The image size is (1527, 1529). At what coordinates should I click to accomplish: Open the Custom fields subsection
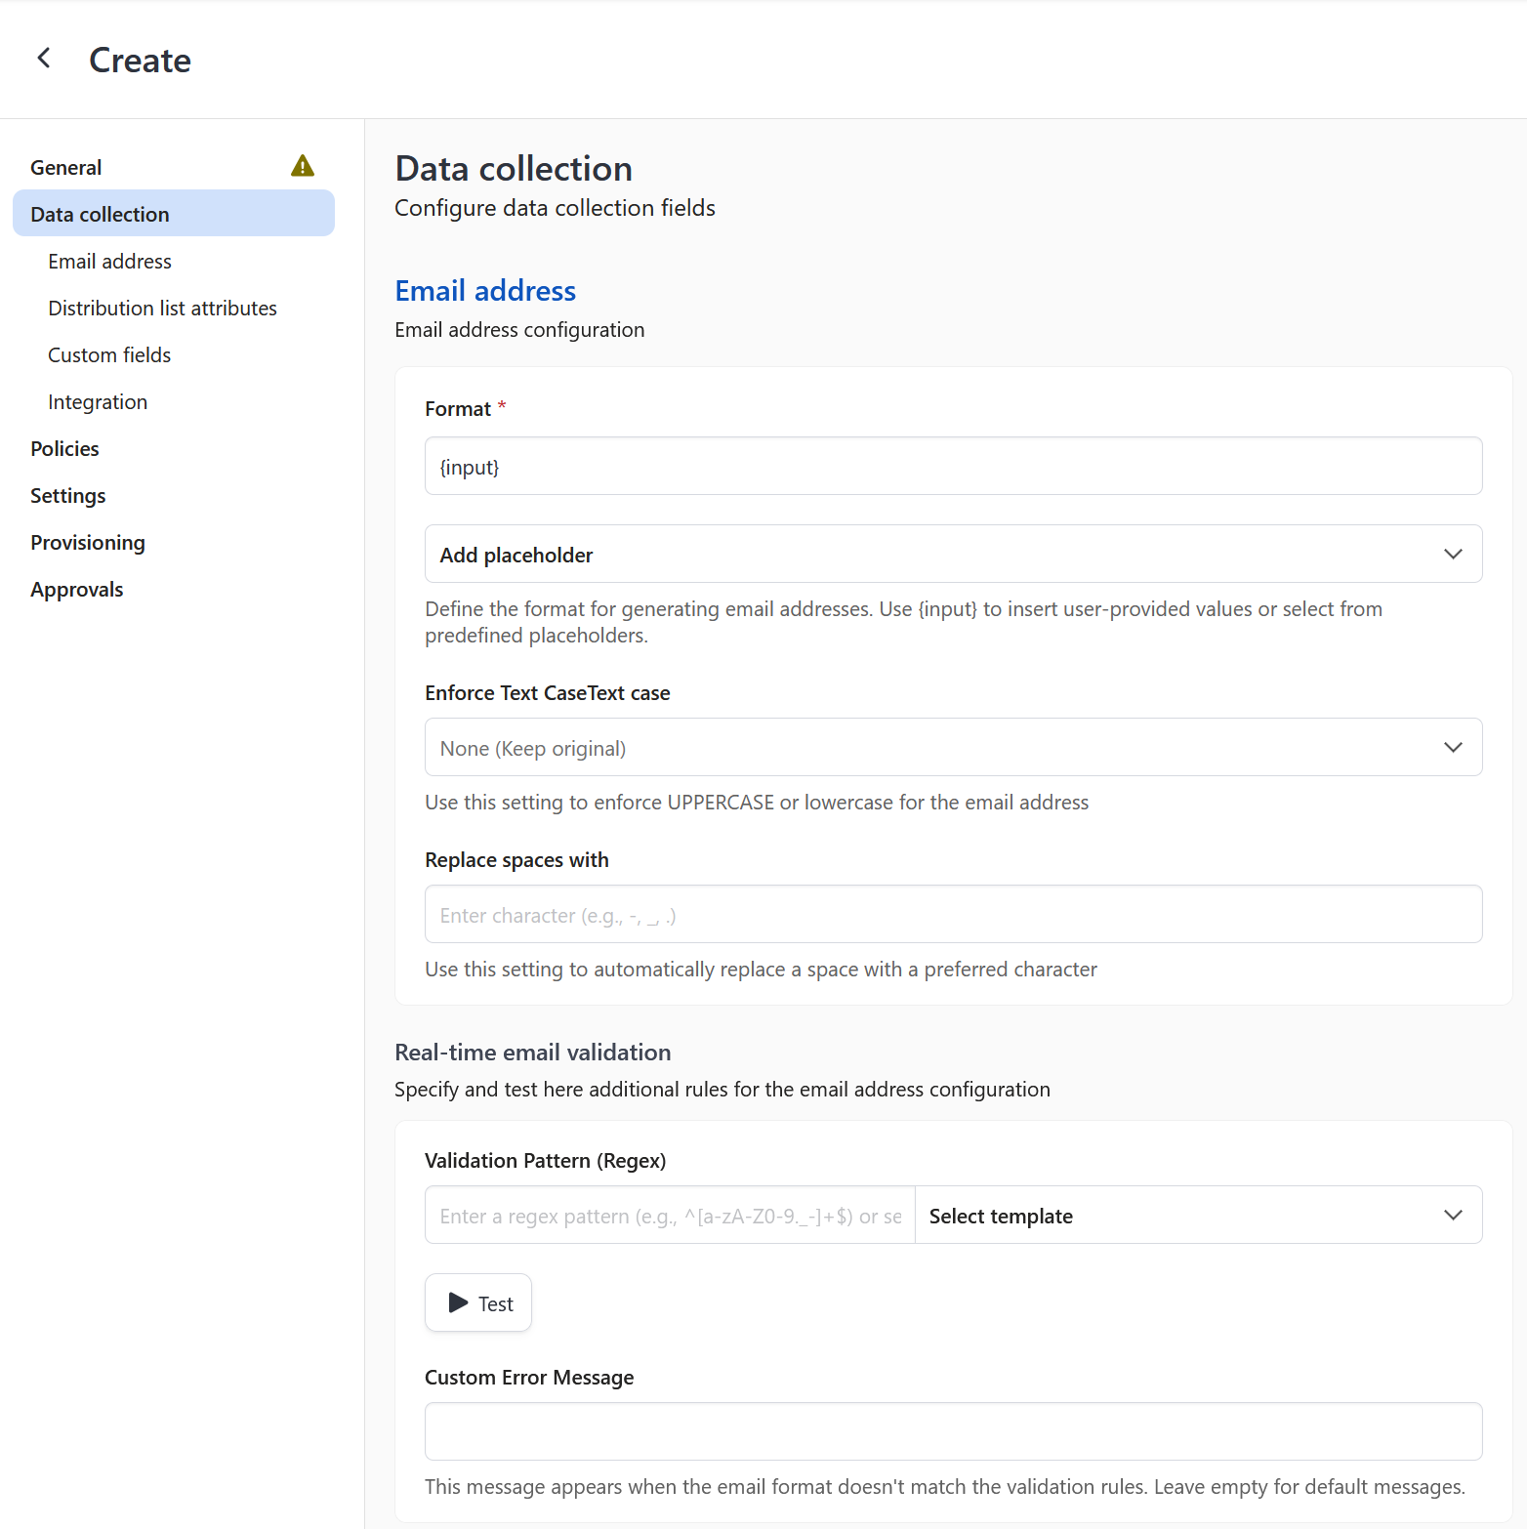[109, 354]
